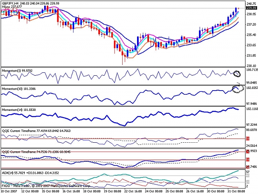Image resolution: width=258 pixels, height=194 pixels.
Task: Select the 19 Oct 08:00 time axis label
Action: [113, 191]
